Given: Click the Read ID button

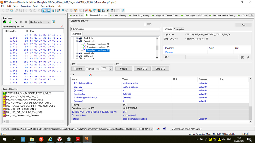Looking at the screenshot, I should click(124, 69).
